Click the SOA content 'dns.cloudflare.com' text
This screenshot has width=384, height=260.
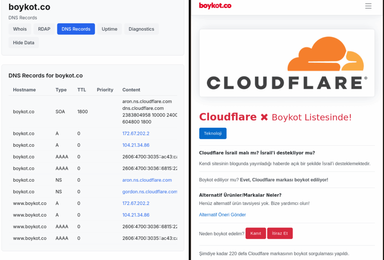[143, 108]
